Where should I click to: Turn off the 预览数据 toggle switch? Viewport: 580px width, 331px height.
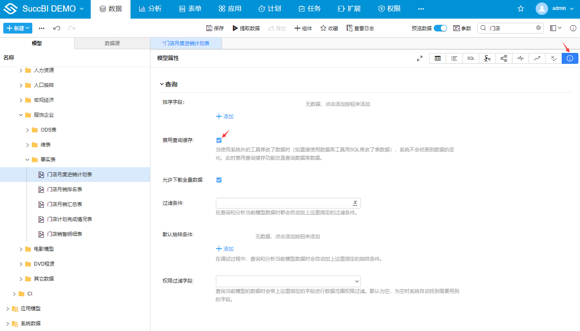[440, 28]
